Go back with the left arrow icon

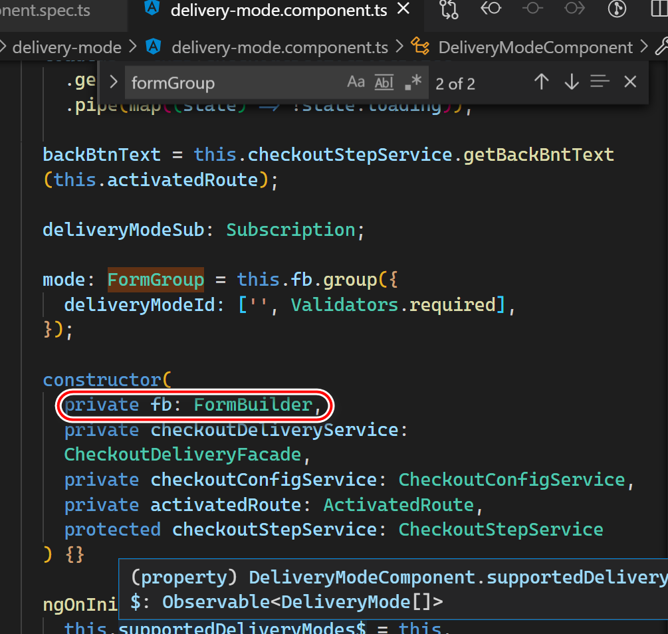(x=491, y=8)
